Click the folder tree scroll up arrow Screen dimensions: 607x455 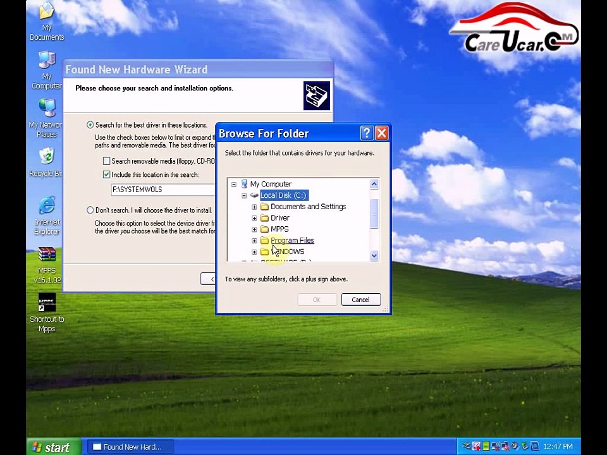coord(374,184)
